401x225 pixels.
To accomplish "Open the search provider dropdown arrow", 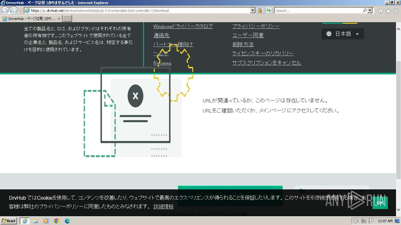I will tap(370, 10).
